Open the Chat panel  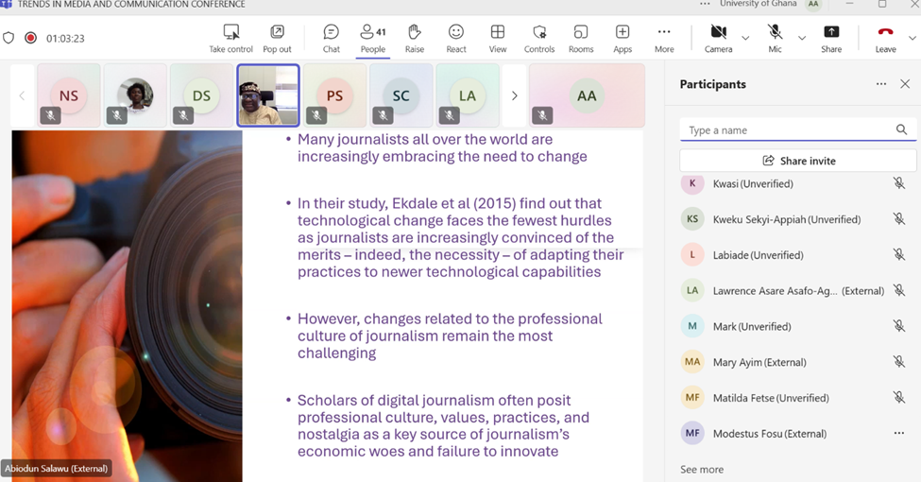point(331,38)
